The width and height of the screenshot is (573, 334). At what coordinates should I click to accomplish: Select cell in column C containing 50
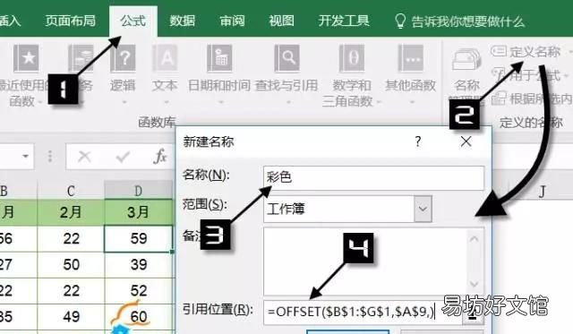[71, 264]
